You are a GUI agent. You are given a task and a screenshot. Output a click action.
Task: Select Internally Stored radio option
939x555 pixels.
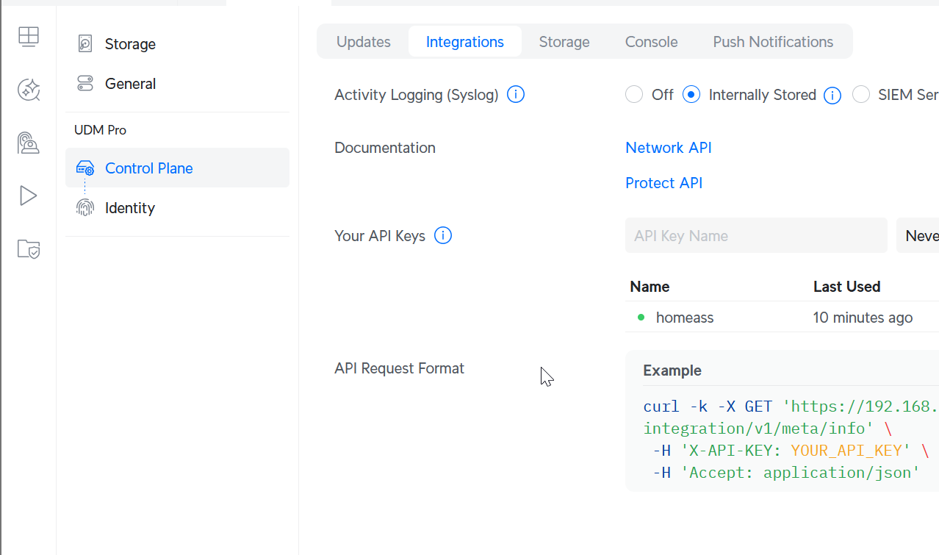(x=691, y=95)
